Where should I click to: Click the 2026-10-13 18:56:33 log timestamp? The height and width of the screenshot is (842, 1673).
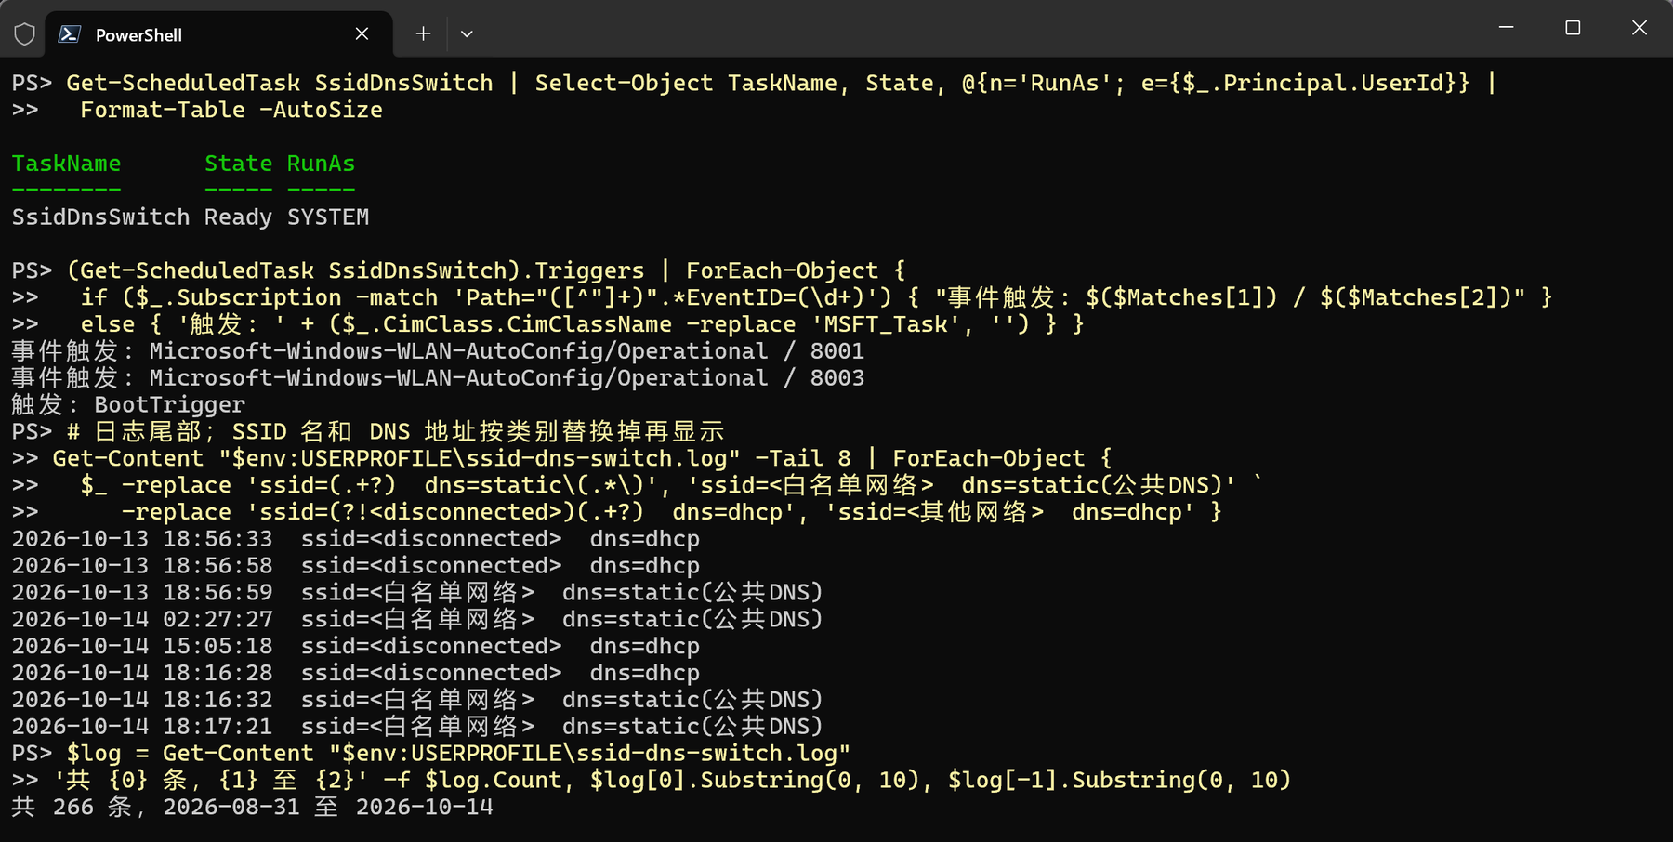click(142, 539)
